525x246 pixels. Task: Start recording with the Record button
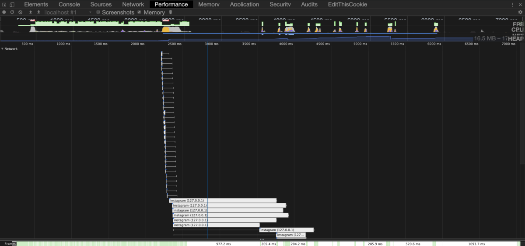4,12
